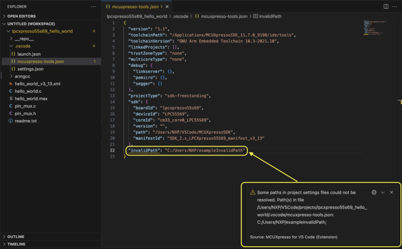Image resolution: width=402 pixels, height=249 pixels.
Task: Select launch.json file
Action: (x=29, y=54)
